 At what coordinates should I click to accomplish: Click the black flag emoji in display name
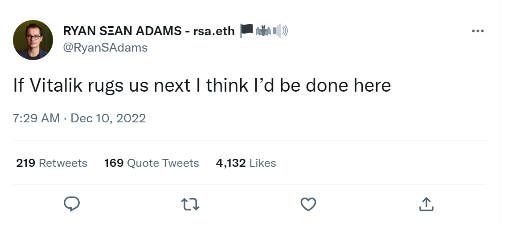(246, 31)
